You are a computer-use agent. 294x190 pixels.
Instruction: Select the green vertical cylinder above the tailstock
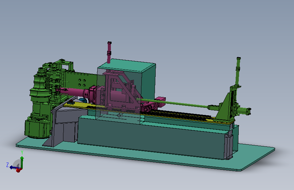point(238,71)
